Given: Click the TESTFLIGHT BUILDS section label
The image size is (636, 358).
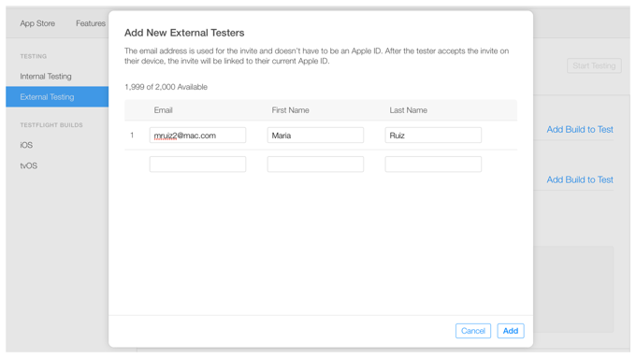Looking at the screenshot, I should (51, 125).
